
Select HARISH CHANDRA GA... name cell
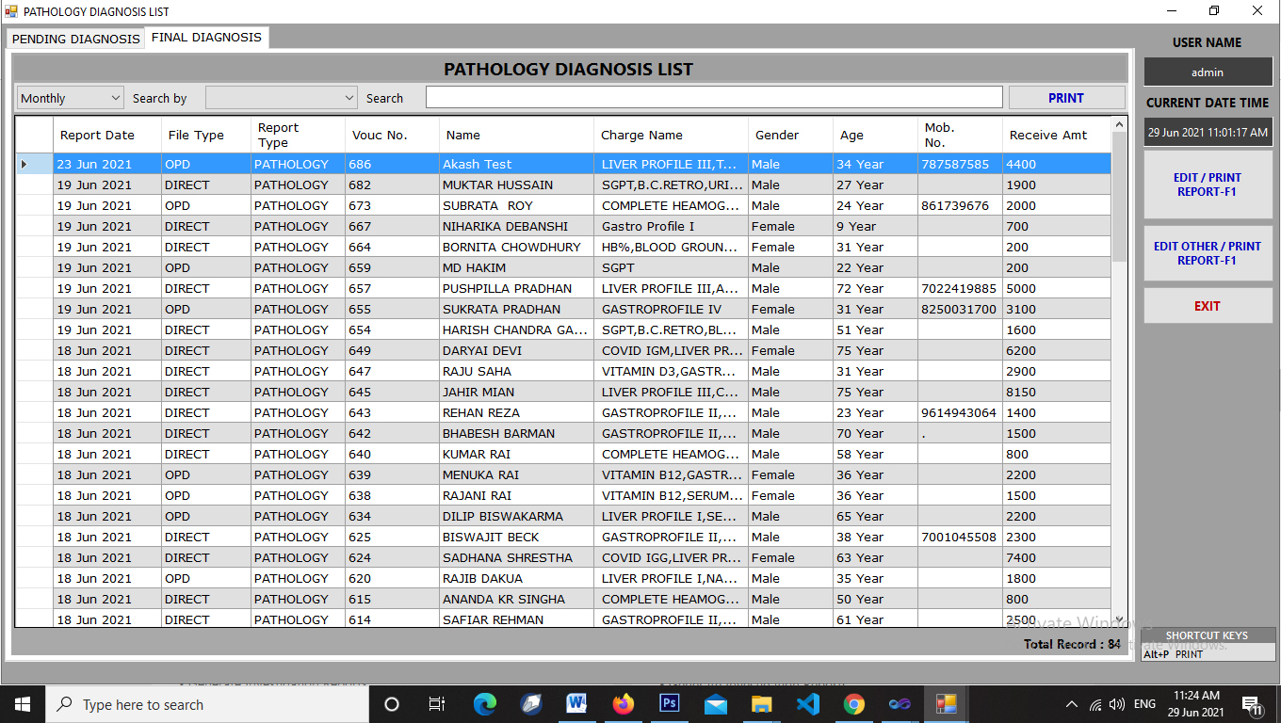point(516,329)
